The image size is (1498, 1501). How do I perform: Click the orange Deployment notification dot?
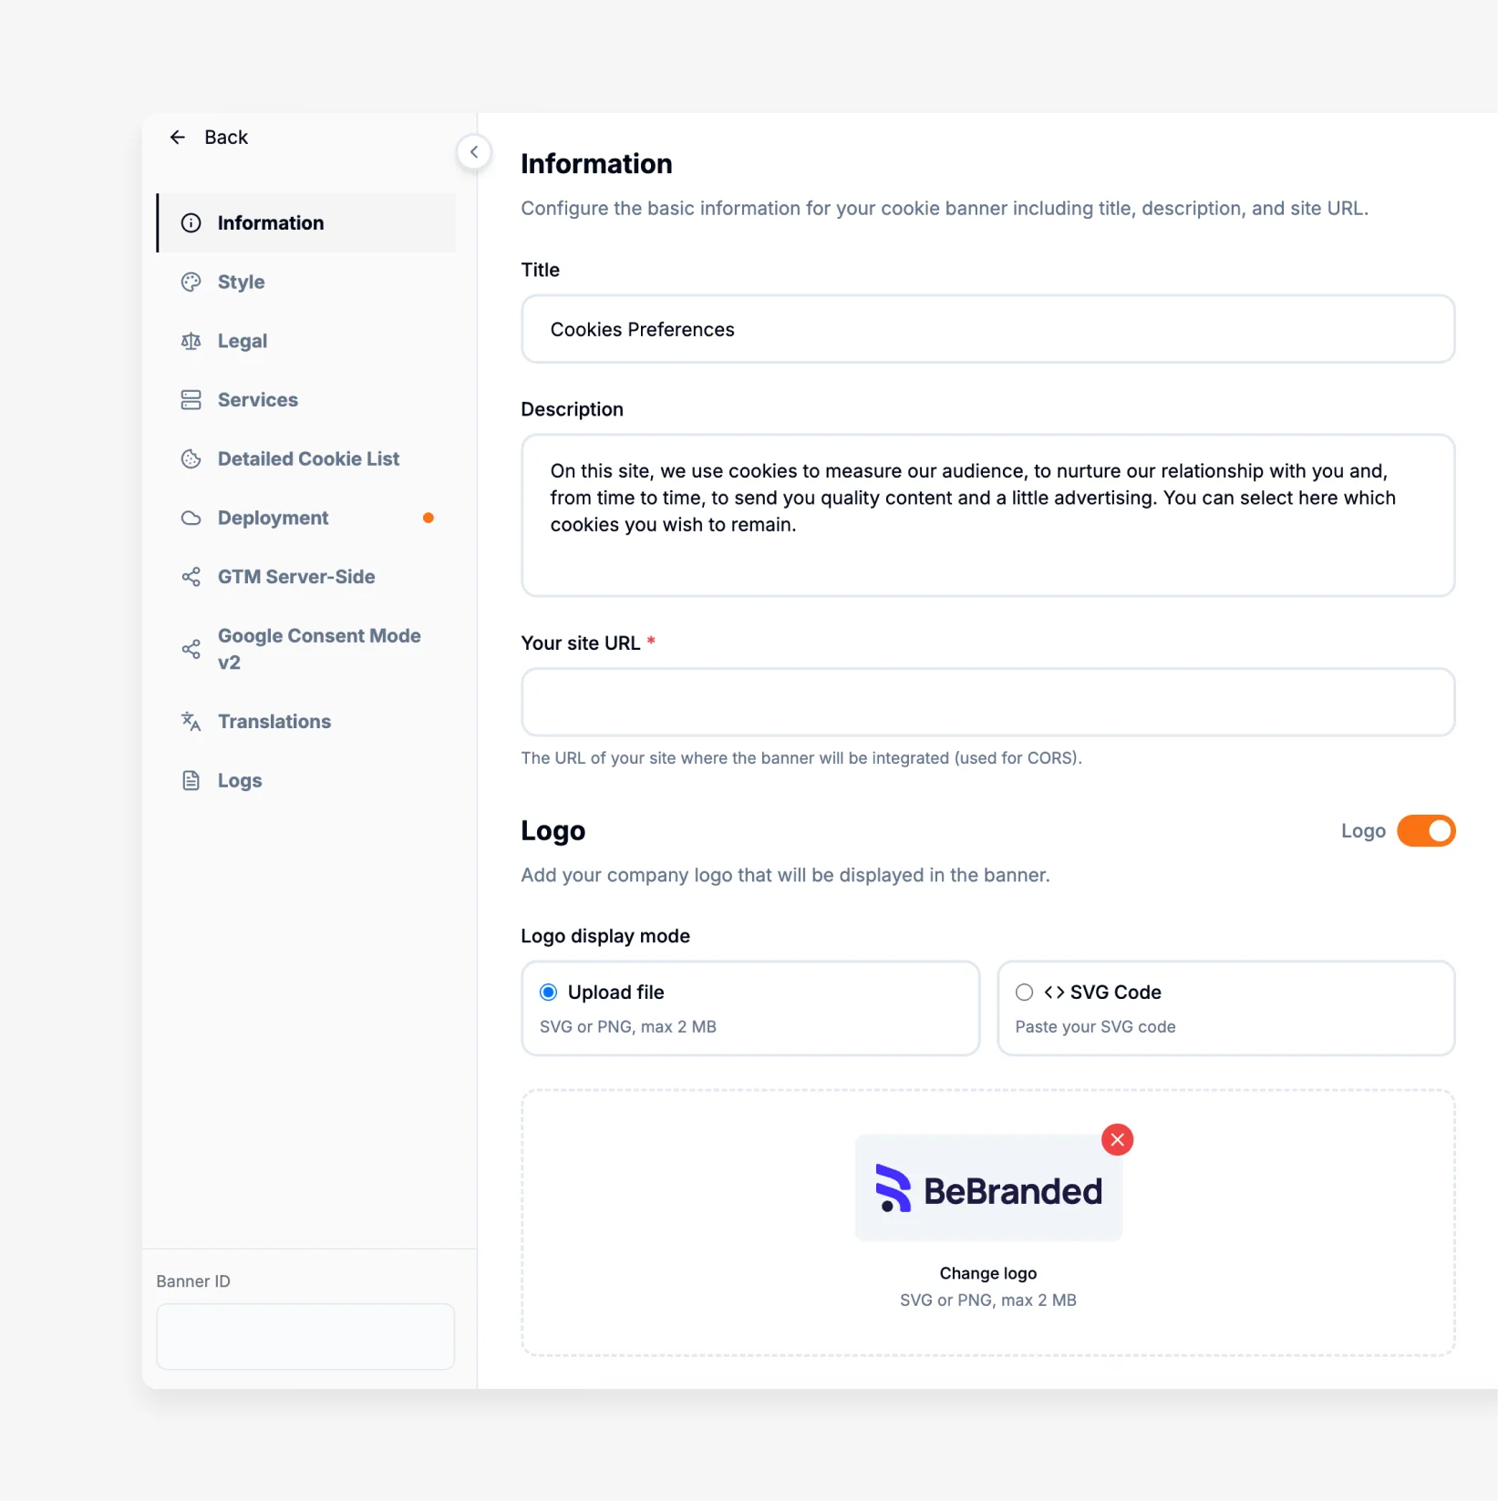[x=429, y=518]
